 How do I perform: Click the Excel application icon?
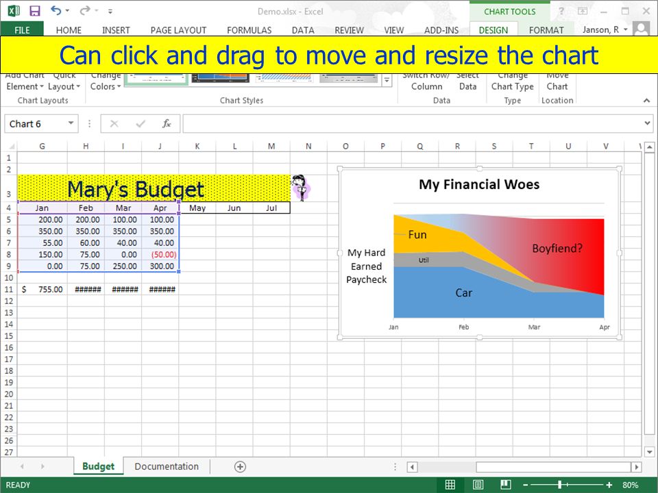(x=14, y=10)
